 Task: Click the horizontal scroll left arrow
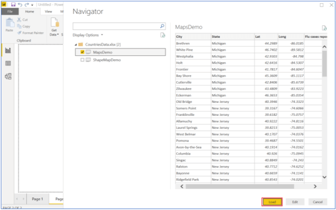coord(182,186)
